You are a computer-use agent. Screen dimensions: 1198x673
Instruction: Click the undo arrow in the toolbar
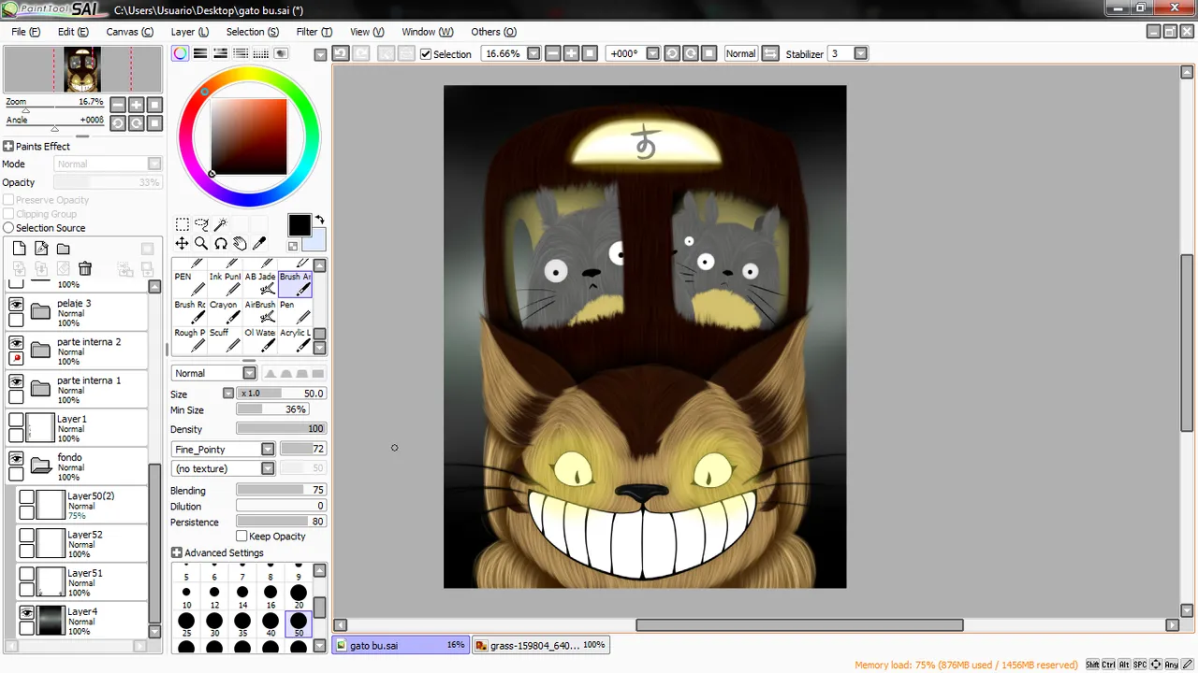pyautogui.click(x=341, y=53)
